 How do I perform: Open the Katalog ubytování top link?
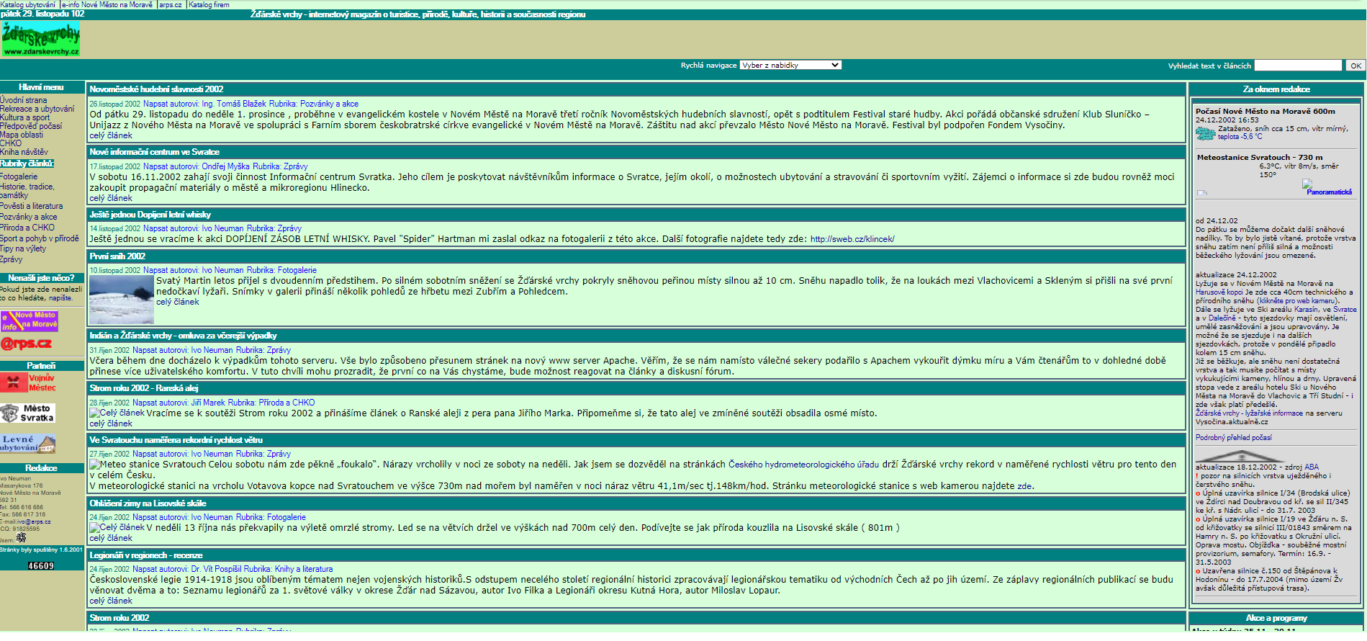point(28,4)
